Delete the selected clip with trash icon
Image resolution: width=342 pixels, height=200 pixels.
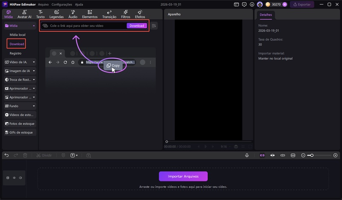coord(25,155)
